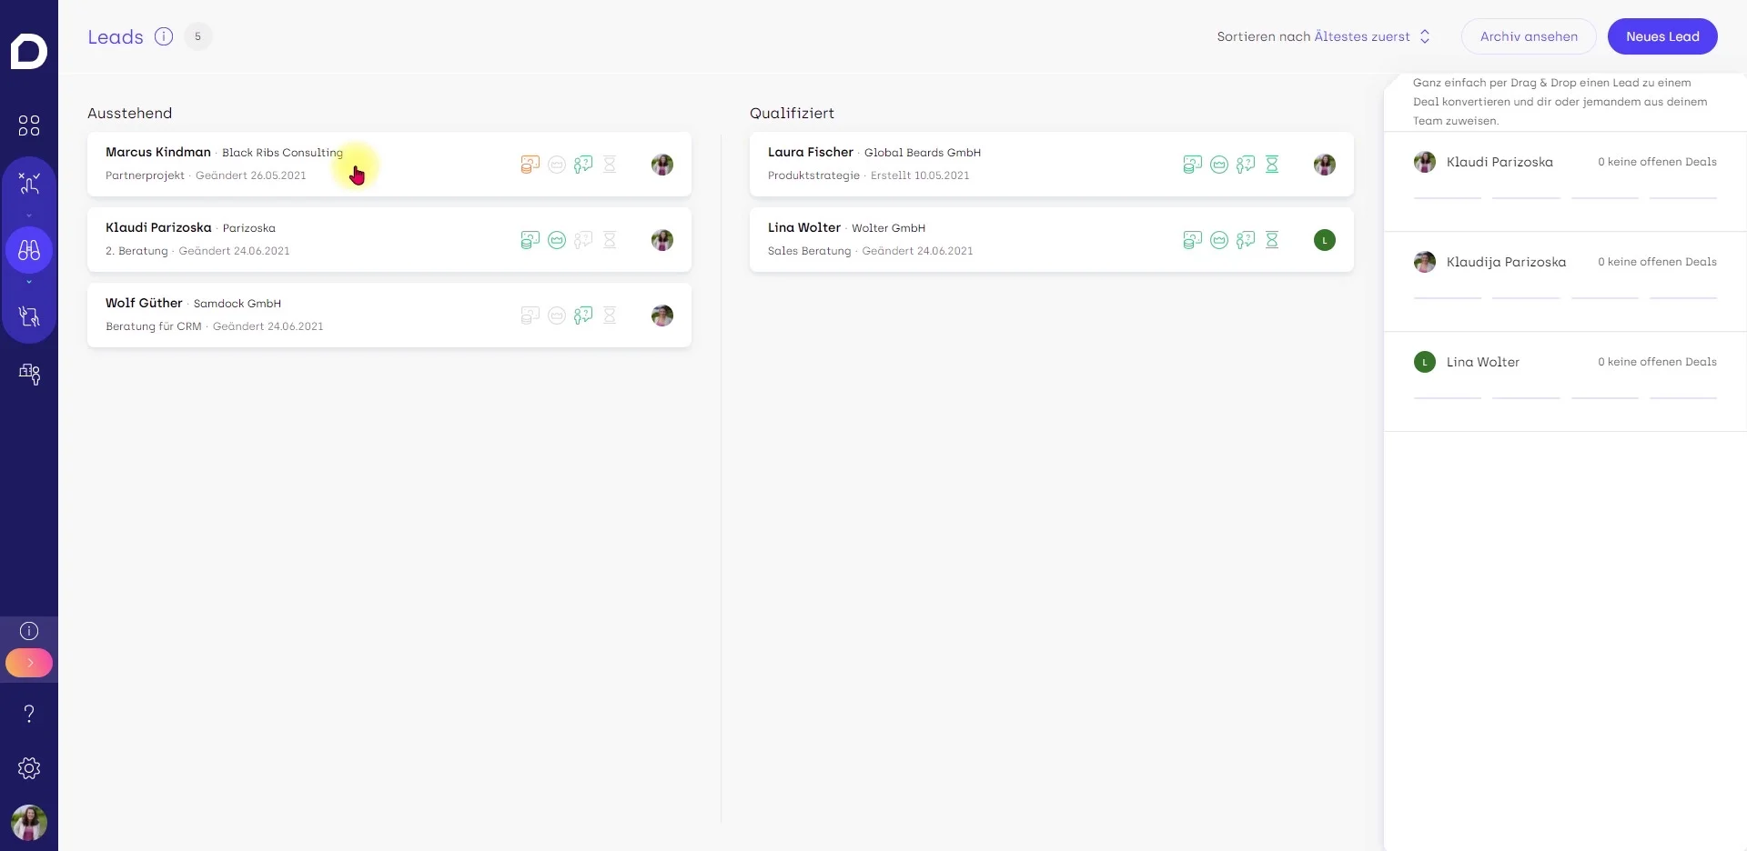Open the dashboard grid icon in sidebar
Screen dimensions: 1747x851
click(x=29, y=125)
